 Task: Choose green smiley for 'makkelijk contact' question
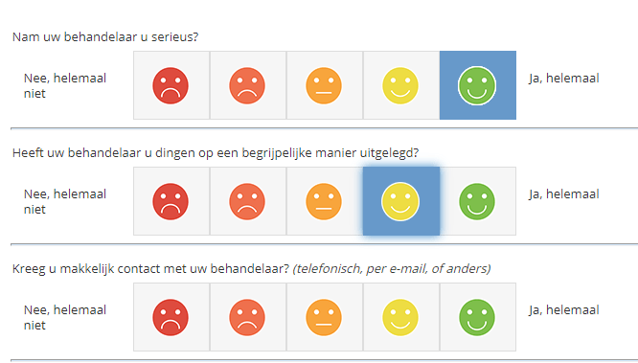coord(478,317)
